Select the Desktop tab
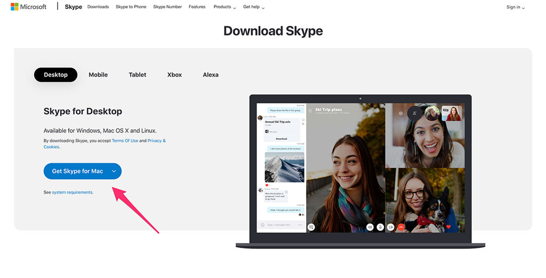546x278 pixels. click(x=55, y=74)
